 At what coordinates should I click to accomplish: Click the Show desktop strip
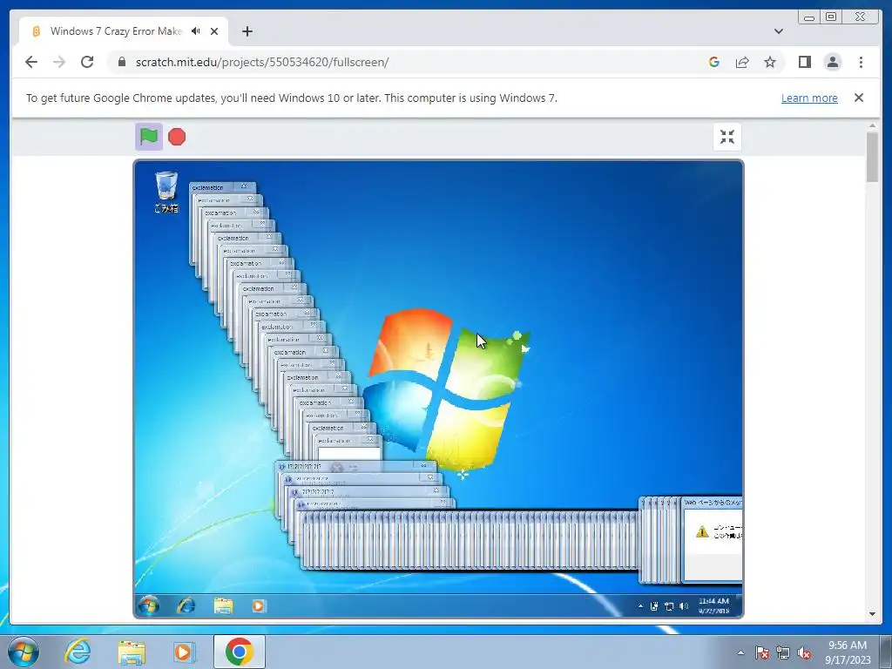886,652
